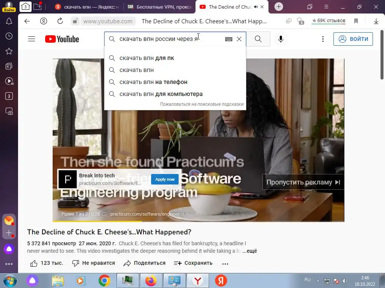Open the bookmarks collections icon in title bar

point(310,7)
